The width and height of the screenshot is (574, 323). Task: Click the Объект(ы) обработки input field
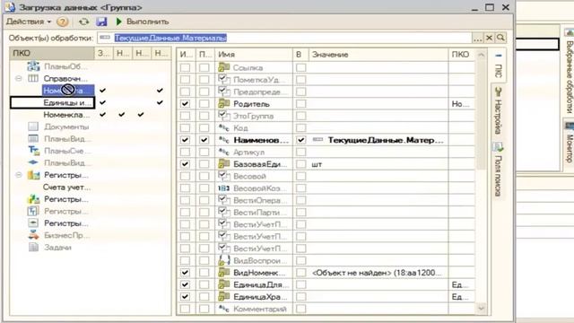(x=284, y=38)
